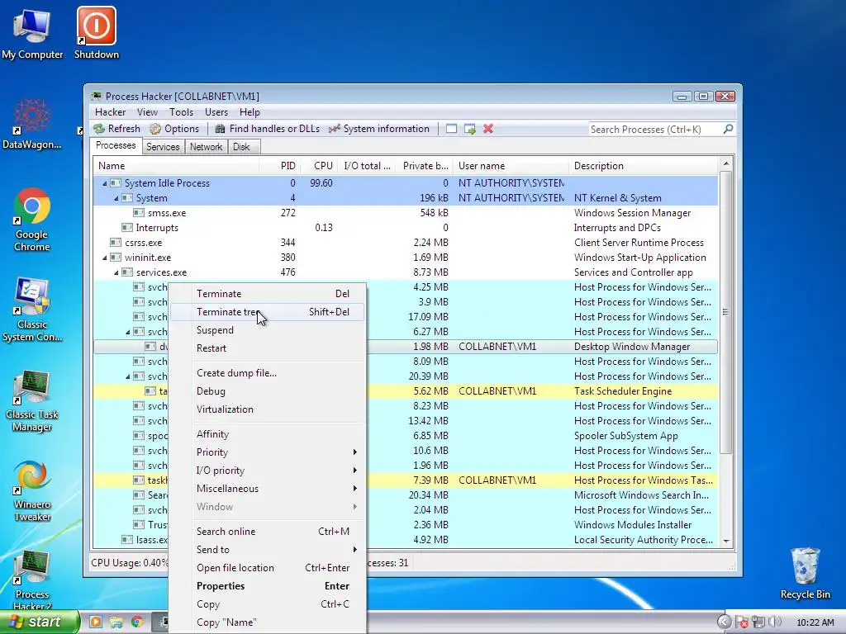This screenshot has height=634, width=846.
Task: Click Find handles or DLLs binoculars icon
Action: pos(220,129)
